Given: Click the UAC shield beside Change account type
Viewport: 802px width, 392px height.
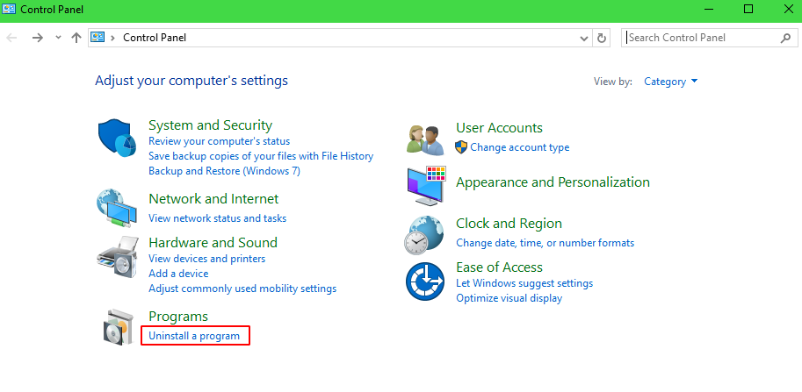Looking at the screenshot, I should pyautogui.click(x=461, y=147).
